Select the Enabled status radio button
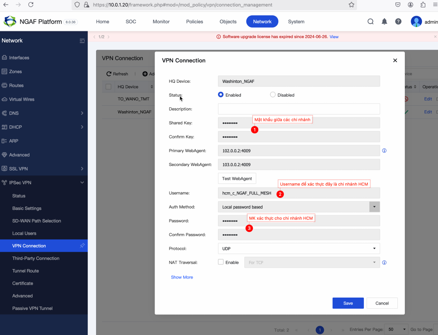 (x=221, y=95)
